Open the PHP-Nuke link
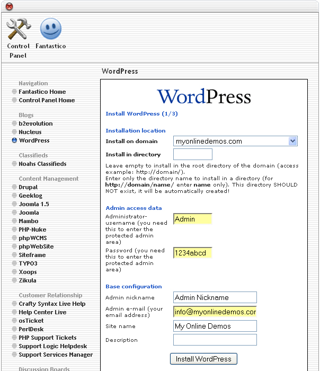Viewport: 320px width, 371px height. pos(32,229)
